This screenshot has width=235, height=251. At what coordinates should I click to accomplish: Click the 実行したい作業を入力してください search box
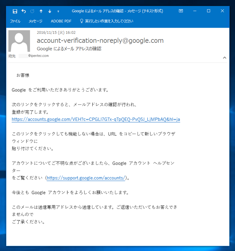109,21
